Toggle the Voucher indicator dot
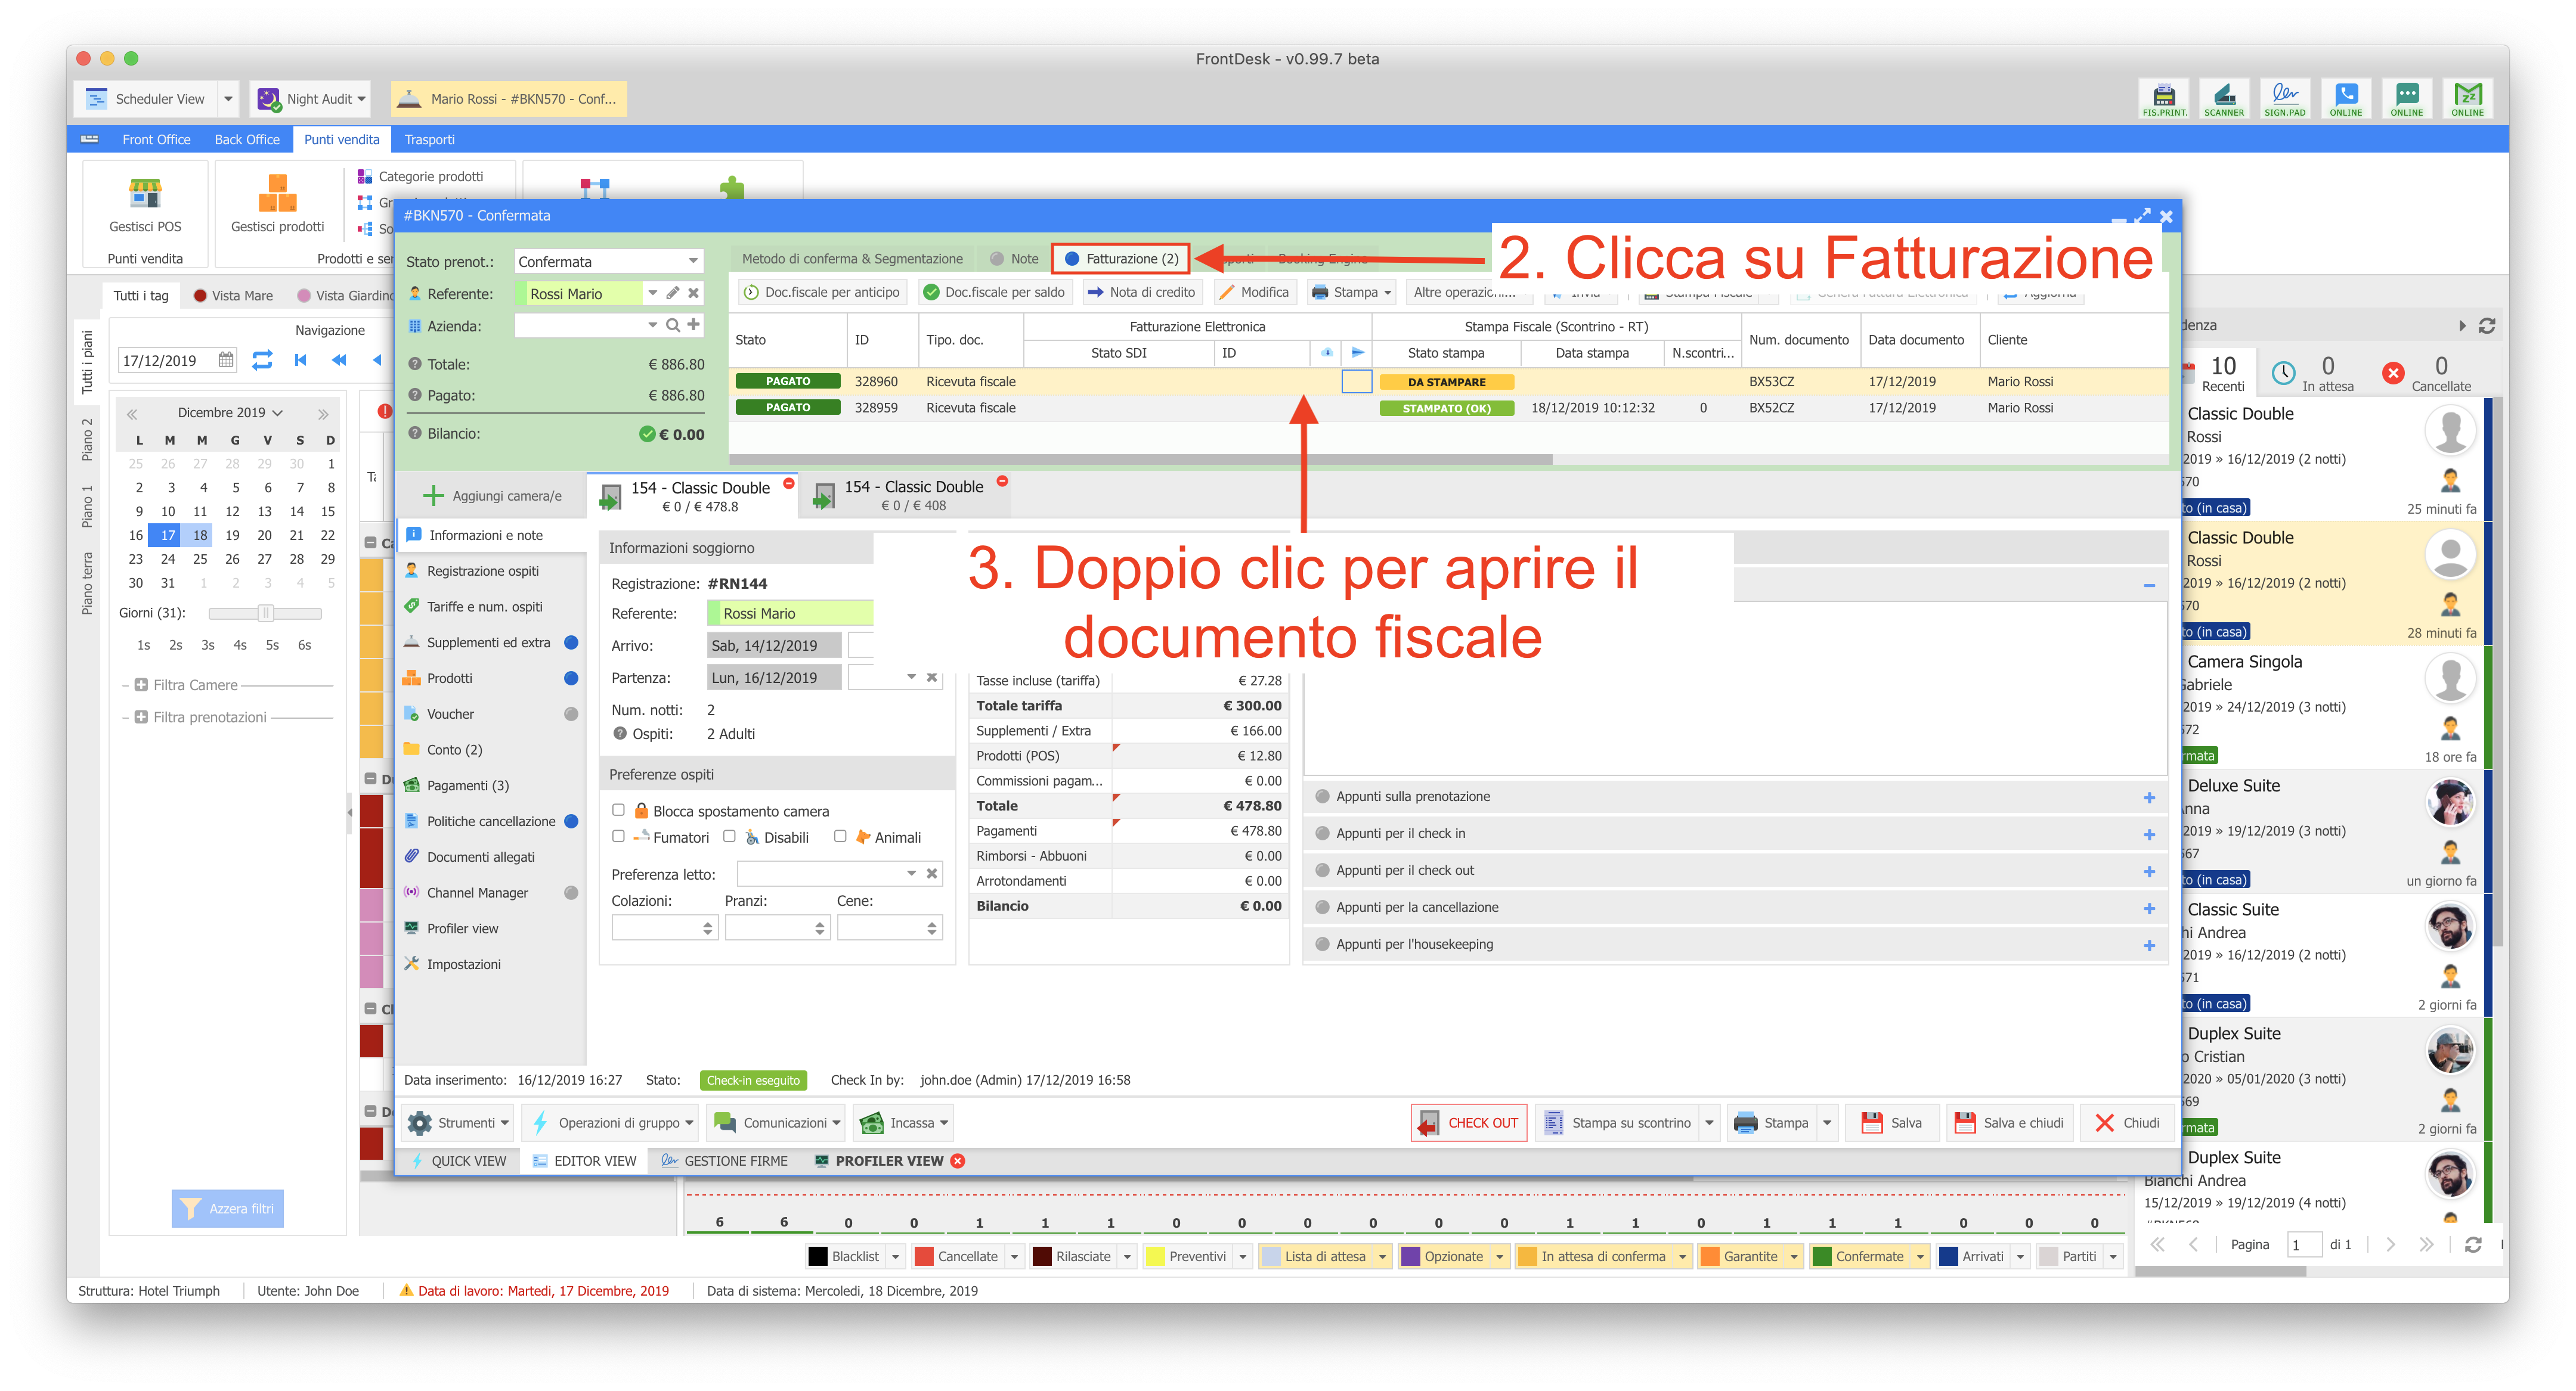This screenshot has width=2576, height=1391. (x=571, y=713)
